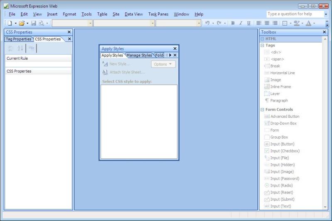This screenshot has height=221, width=332.
Task: Toggle Underline formatting
Action: [249, 23]
